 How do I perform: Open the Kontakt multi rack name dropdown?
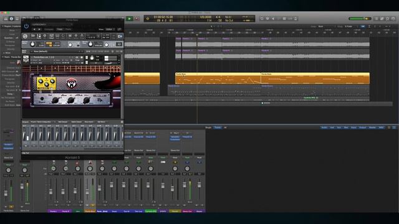(x=57, y=51)
